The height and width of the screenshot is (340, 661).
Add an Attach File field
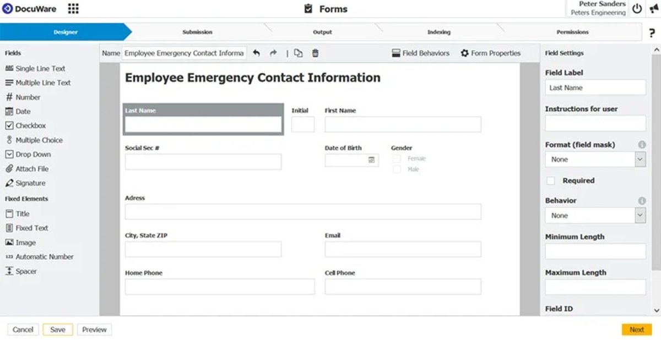point(32,168)
